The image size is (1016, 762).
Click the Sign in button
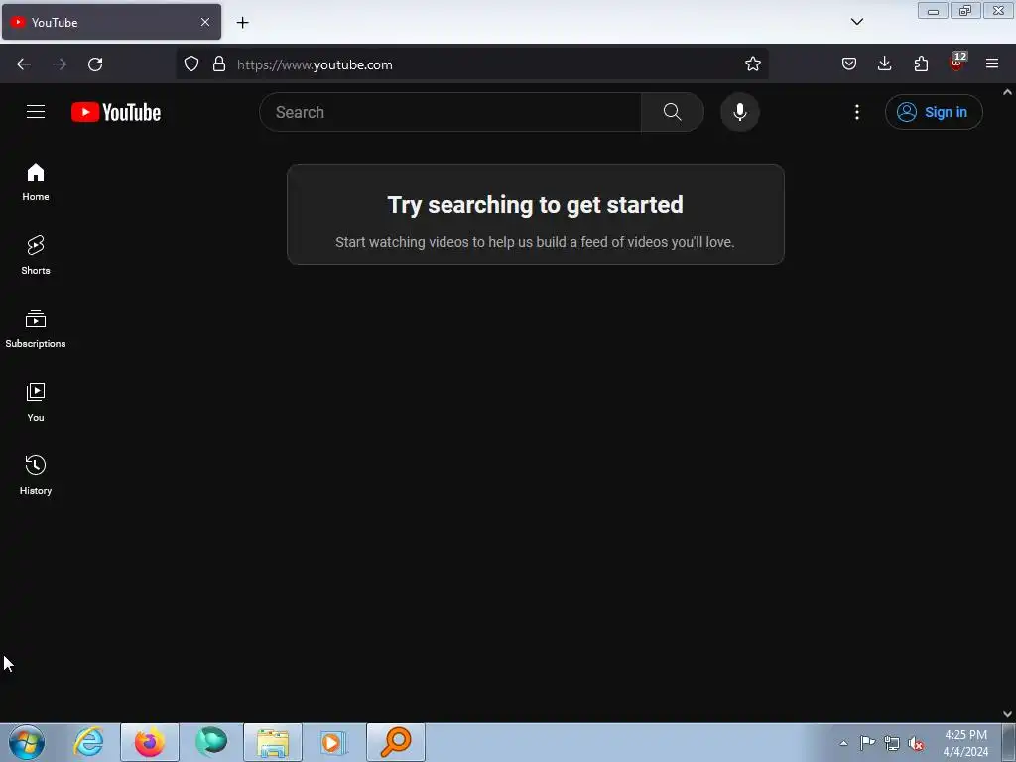coord(934,112)
